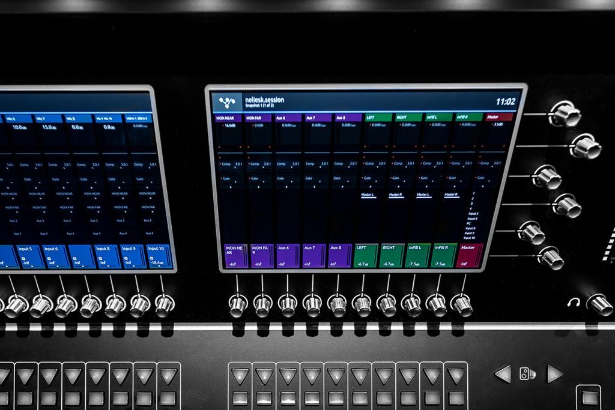Tap the purple MON NEAR fader tile
This screenshot has width=615, height=410.
click(x=235, y=255)
